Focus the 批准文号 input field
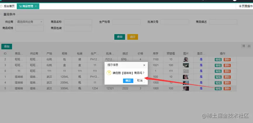Viewport: 253px width, 123px height. [175, 22]
